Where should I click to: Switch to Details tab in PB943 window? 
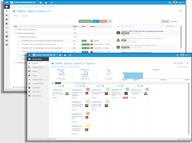[x=16, y=16]
